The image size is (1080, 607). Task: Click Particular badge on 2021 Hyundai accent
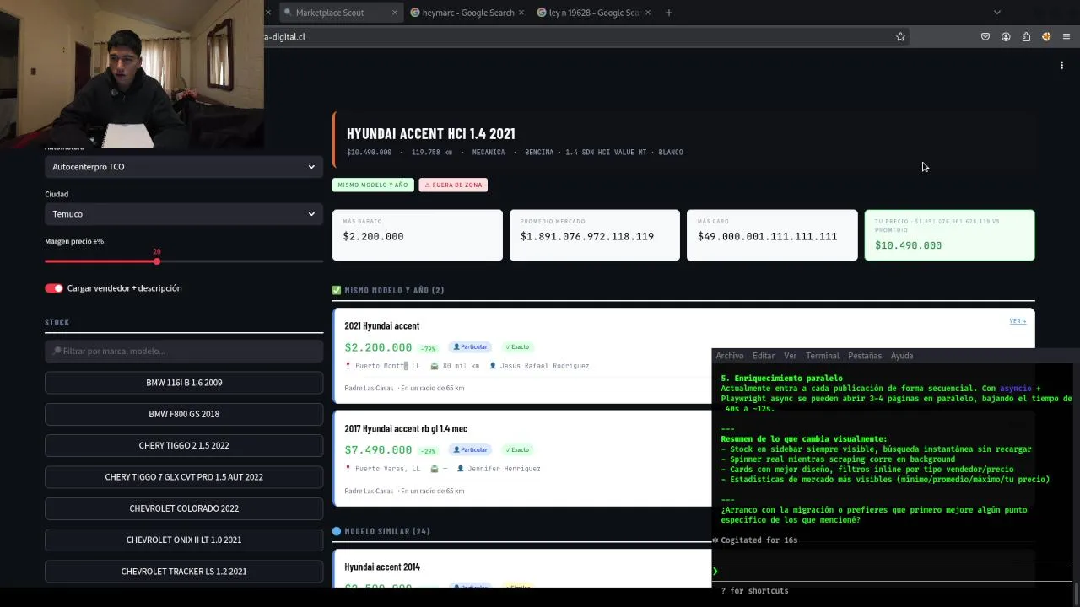tap(470, 346)
